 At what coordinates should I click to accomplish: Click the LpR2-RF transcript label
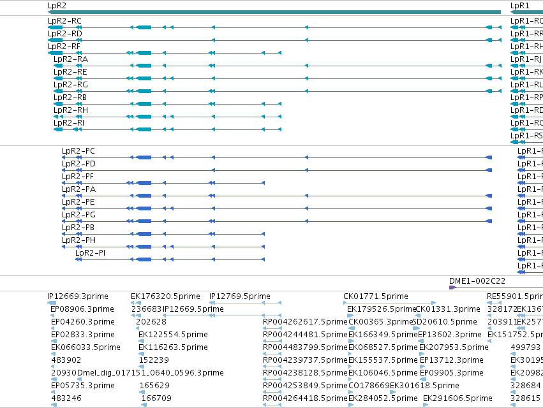pos(64,47)
